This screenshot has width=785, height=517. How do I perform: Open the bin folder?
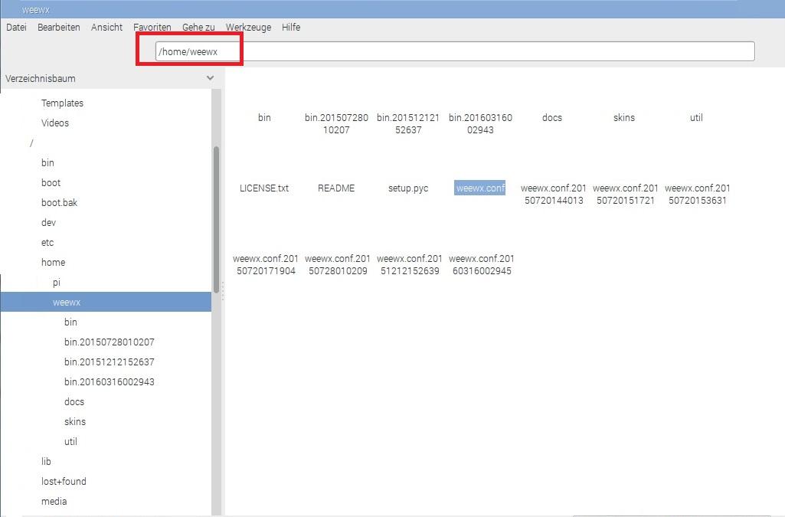(x=264, y=117)
